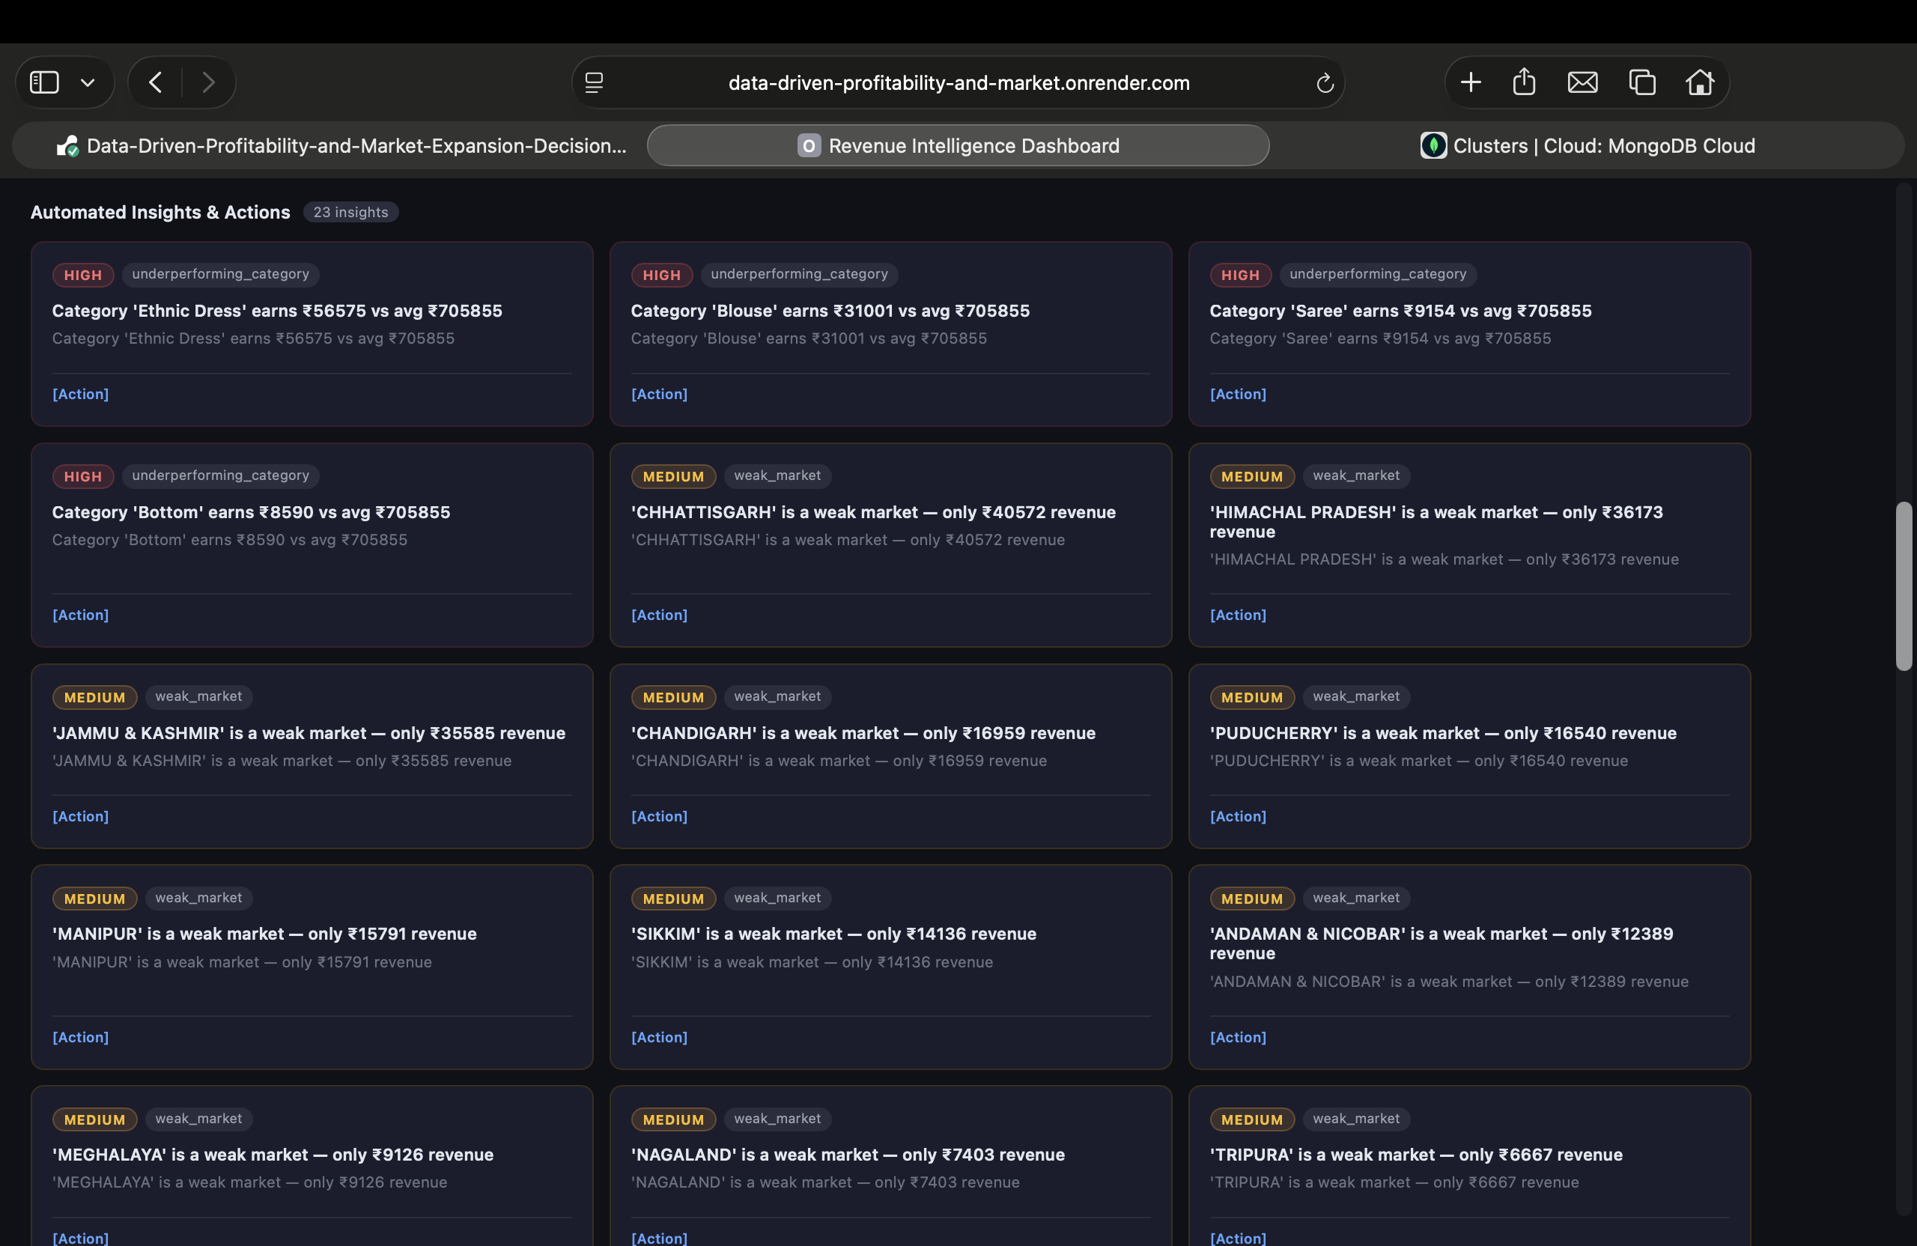Click the Automated Insights & Actions heading
The height and width of the screenshot is (1246, 1917).
(160, 212)
